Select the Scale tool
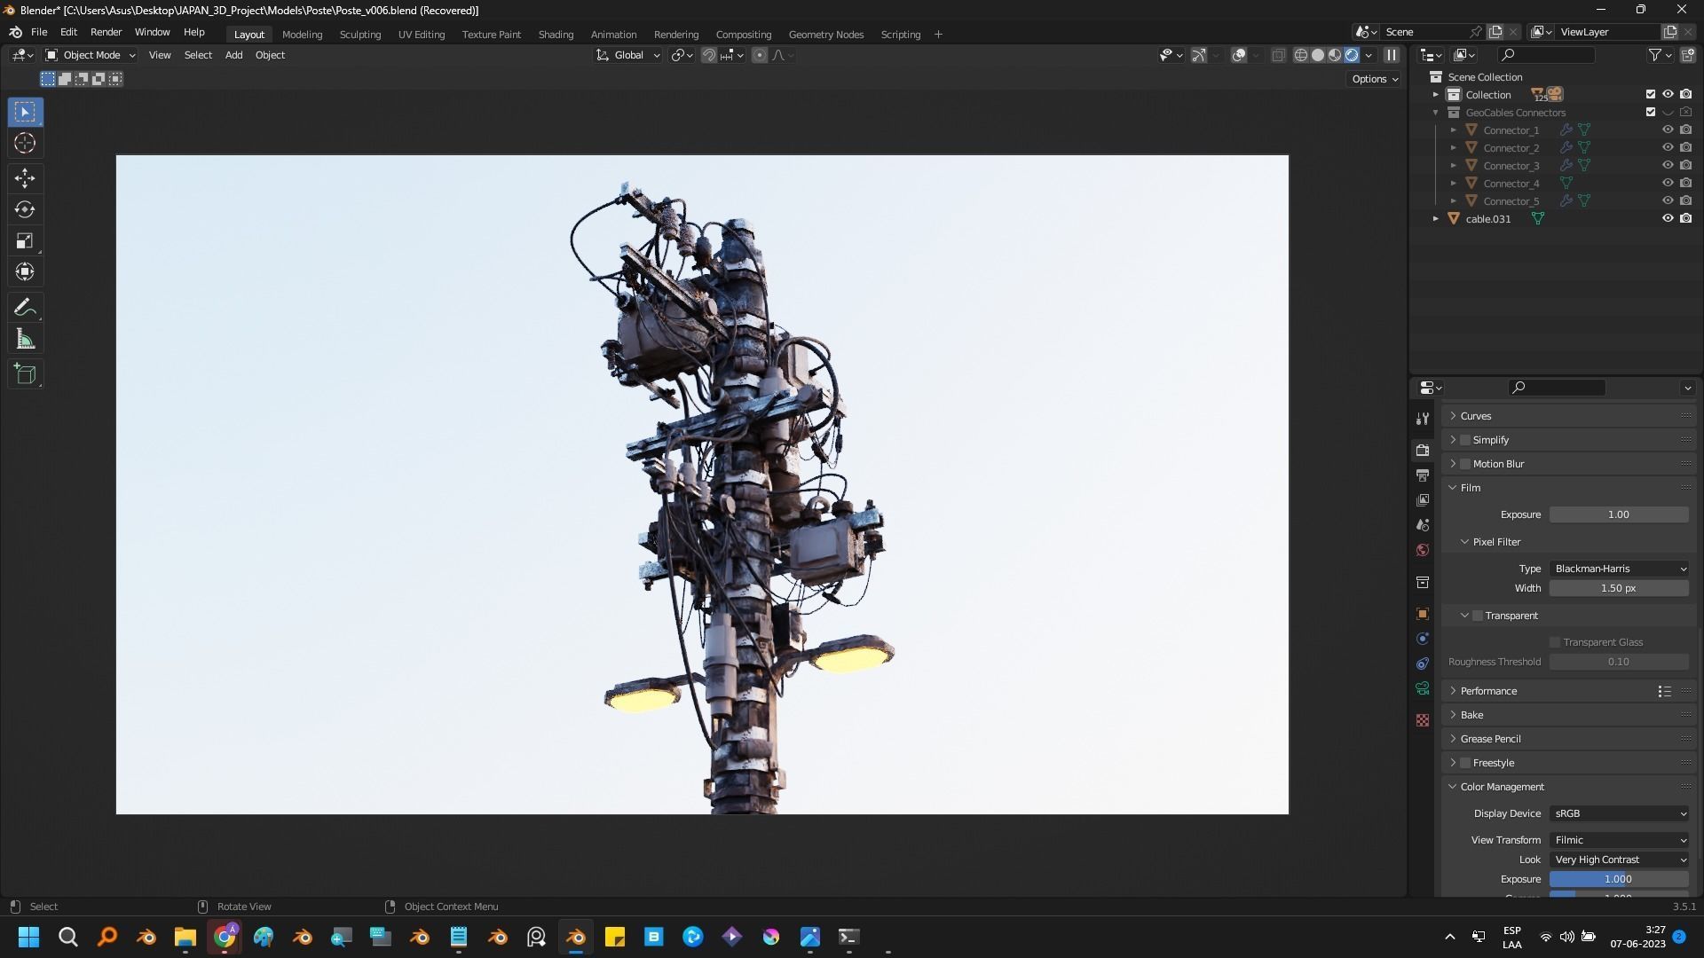 (25, 241)
